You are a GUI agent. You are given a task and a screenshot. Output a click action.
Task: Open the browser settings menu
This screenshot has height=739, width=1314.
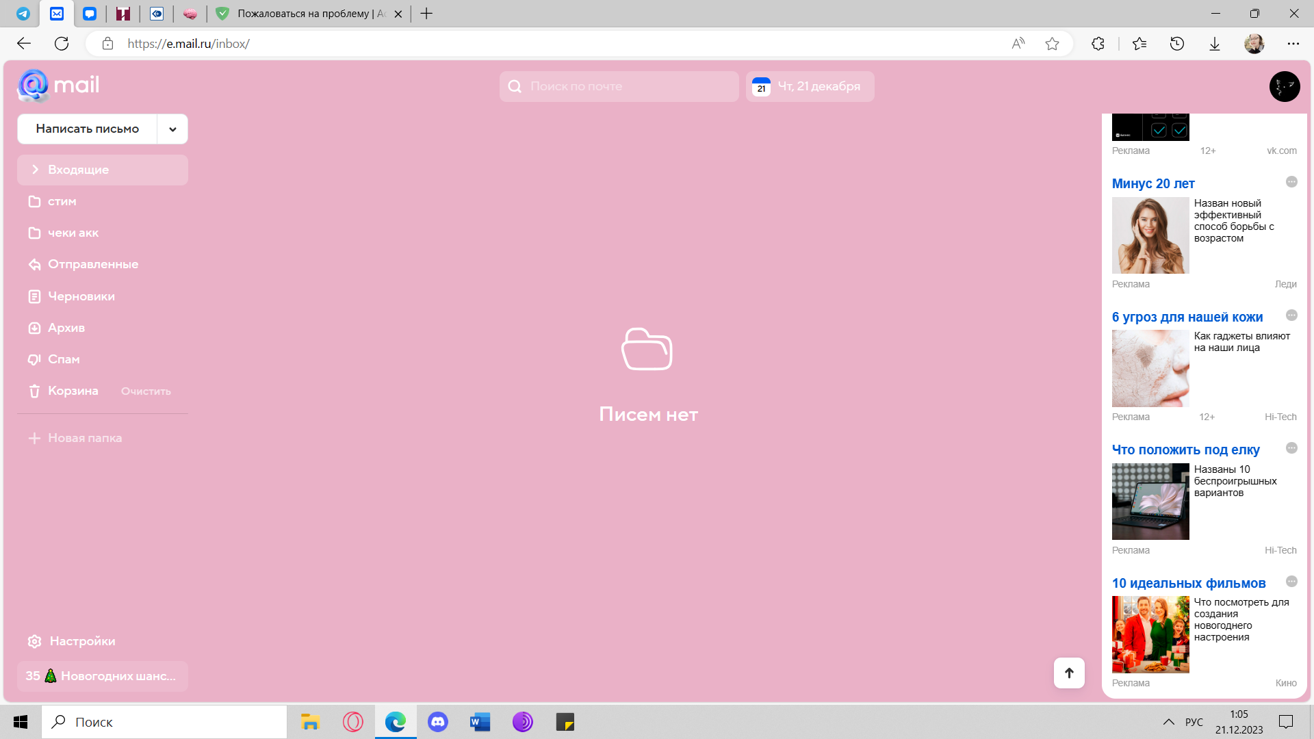pyautogui.click(x=1293, y=43)
